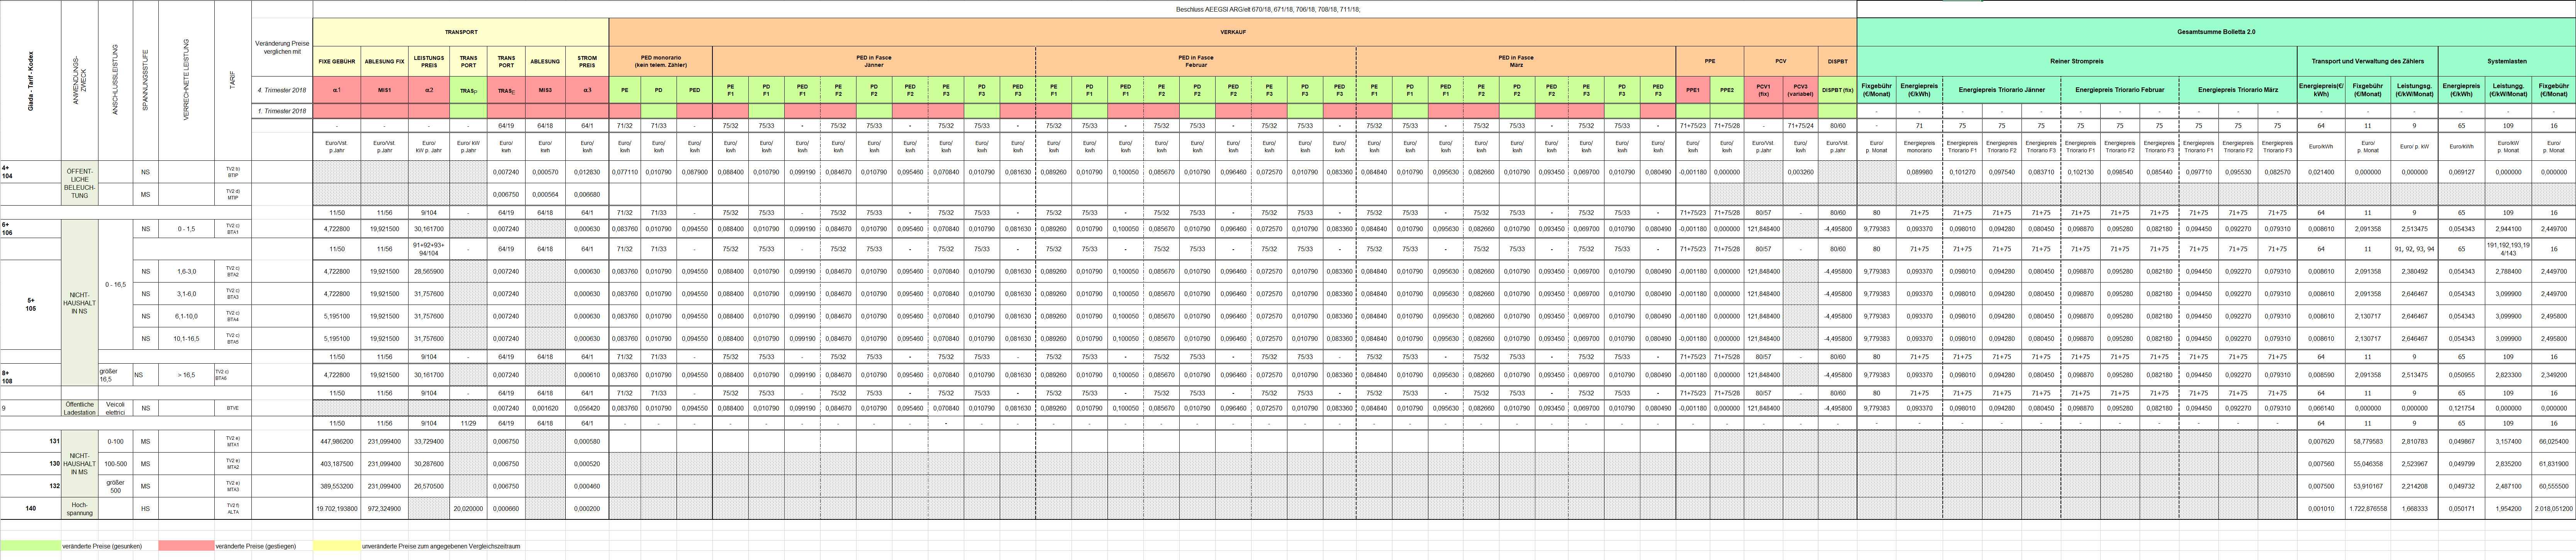This screenshot has width=2576, height=560.
Task: Select the rotated SPANNUNGSSTUFE header
Action: tap(146, 80)
